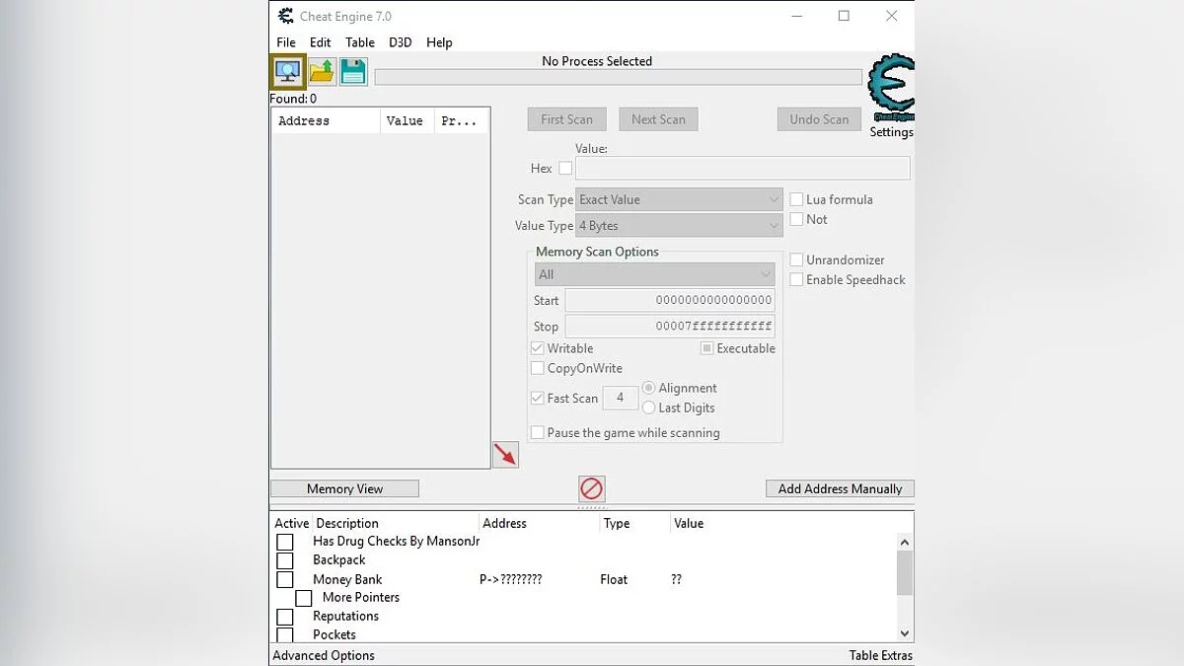Open the Scan Type dropdown
This screenshot has height=666, width=1184.
coord(679,199)
